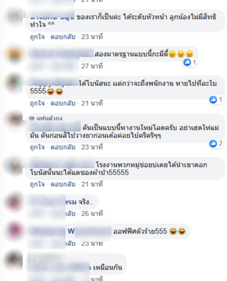Image resolution: width=227 pixels, height=281 pixels.
Task: Click 26 นาที timestamp under จริง.. comment
Action: point(92,214)
